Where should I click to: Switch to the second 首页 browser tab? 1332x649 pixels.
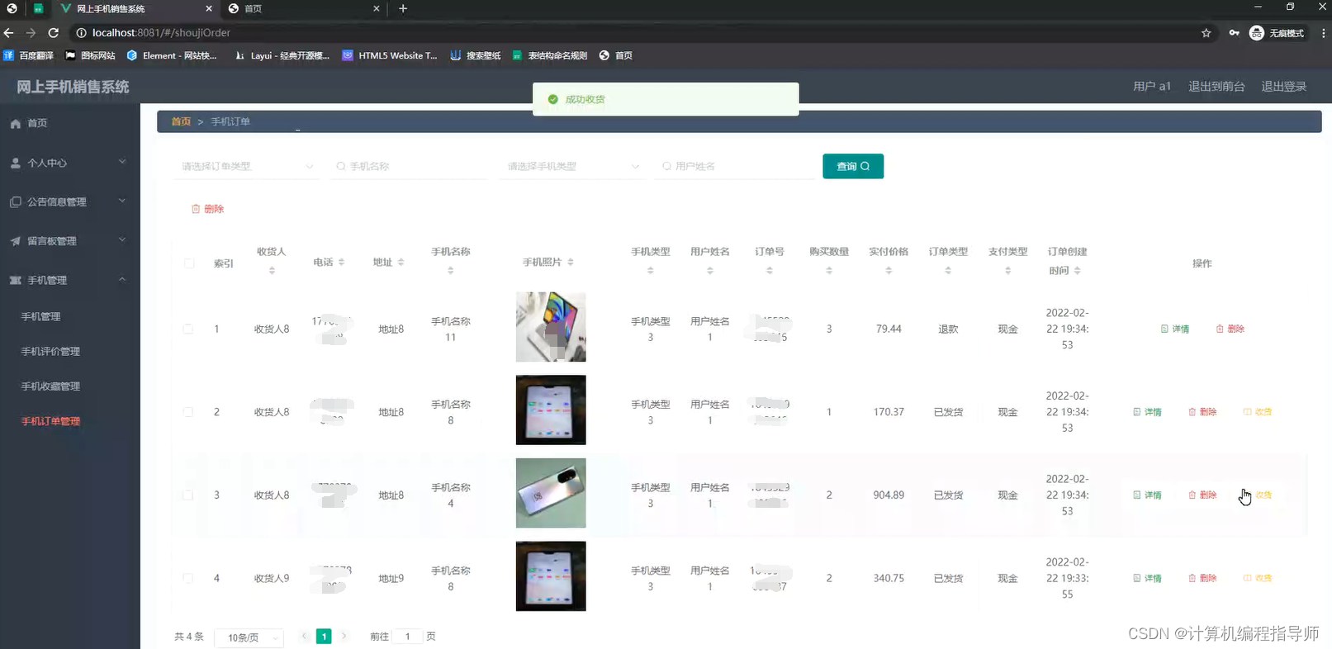coord(304,8)
